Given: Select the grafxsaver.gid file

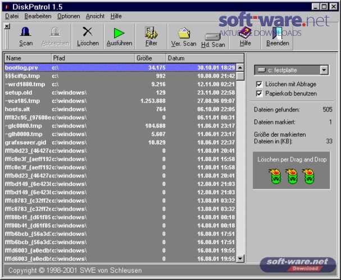Looking at the screenshot, I should click(25, 142).
